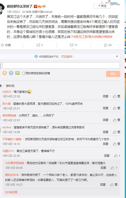Reply to 困大猫's comment via 回复
This screenshot has height=198, width=126.
coord(106,108)
